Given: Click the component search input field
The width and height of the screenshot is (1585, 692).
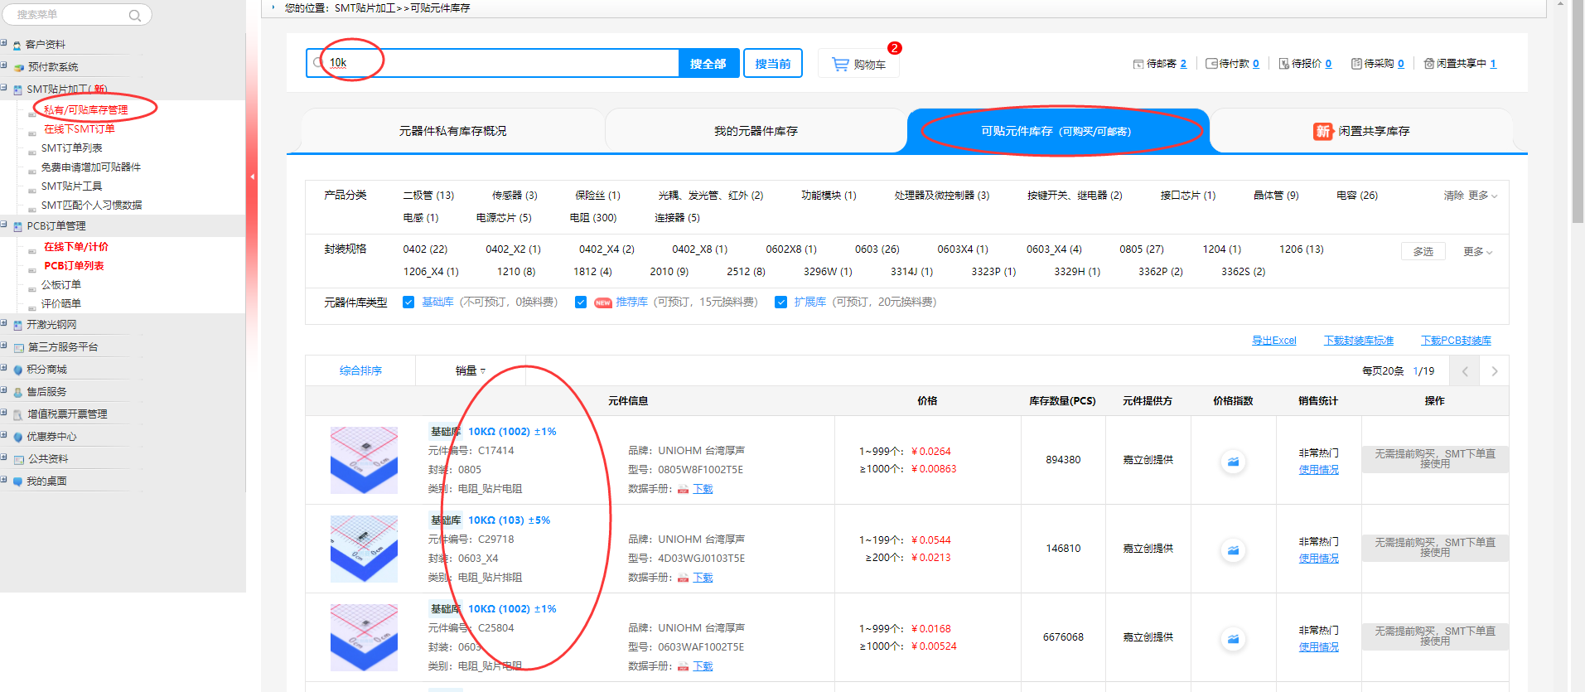Looking at the screenshot, I should point(497,63).
